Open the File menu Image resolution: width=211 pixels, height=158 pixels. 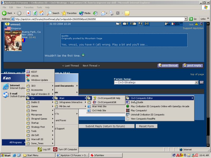click(4, 7)
